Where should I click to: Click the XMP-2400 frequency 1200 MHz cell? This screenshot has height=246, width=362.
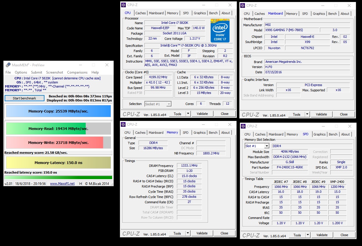pos(337,187)
